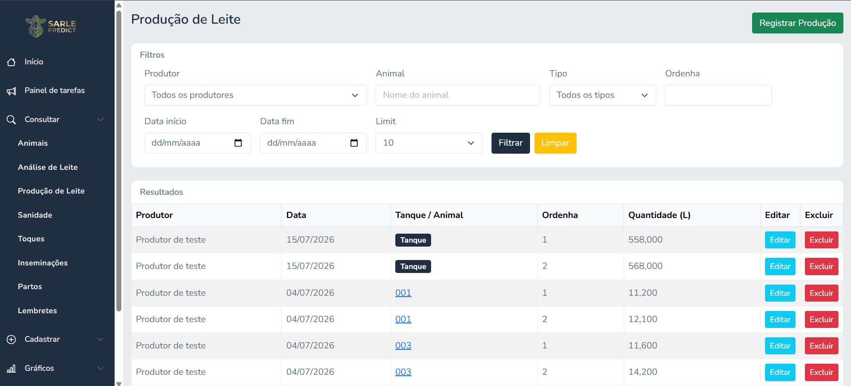Screen dimensions: 851x386
Task: Apply filters with the Filtrar button
Action: pos(510,143)
